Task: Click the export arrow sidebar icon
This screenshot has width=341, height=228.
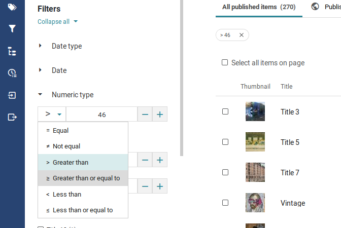Action: [x=12, y=117]
